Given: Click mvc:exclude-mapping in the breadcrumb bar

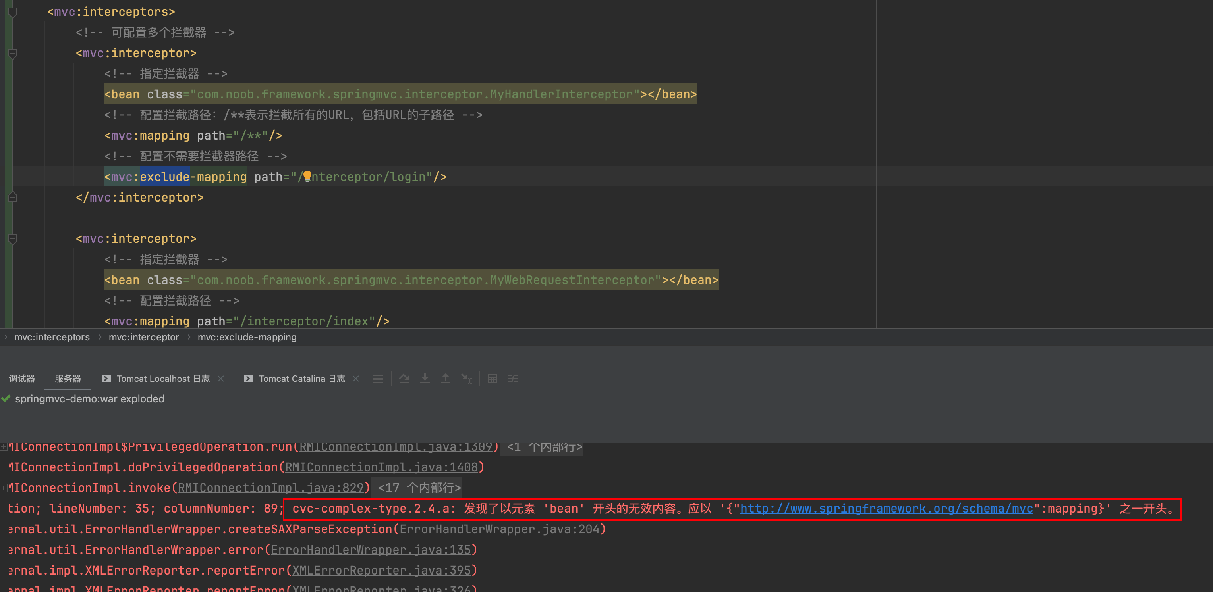Looking at the screenshot, I should click(x=247, y=337).
